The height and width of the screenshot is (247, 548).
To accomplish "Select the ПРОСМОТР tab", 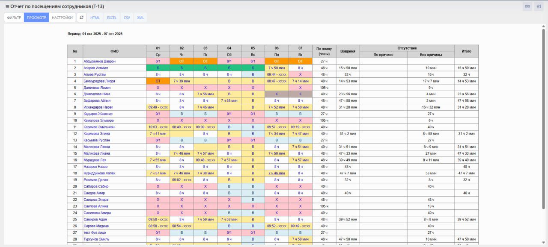I will pyautogui.click(x=36, y=18).
